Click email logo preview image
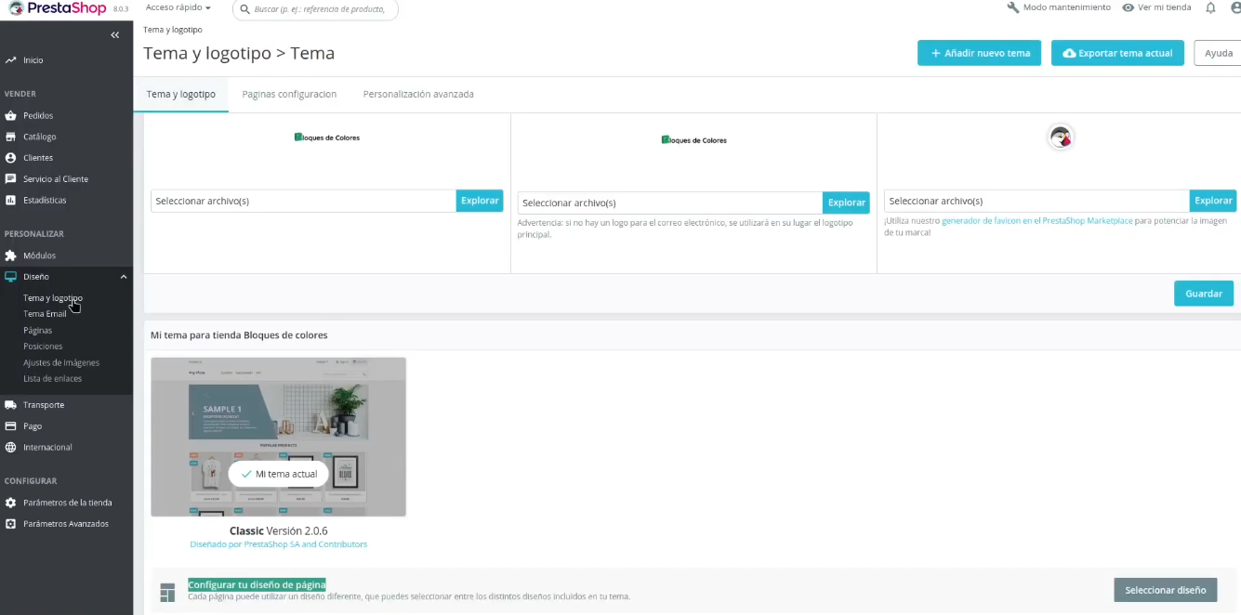Image resolution: width=1241 pixels, height=615 pixels. 693,140
